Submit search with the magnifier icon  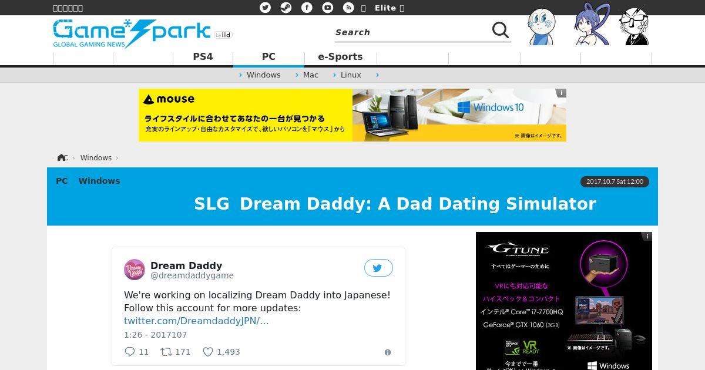501,30
